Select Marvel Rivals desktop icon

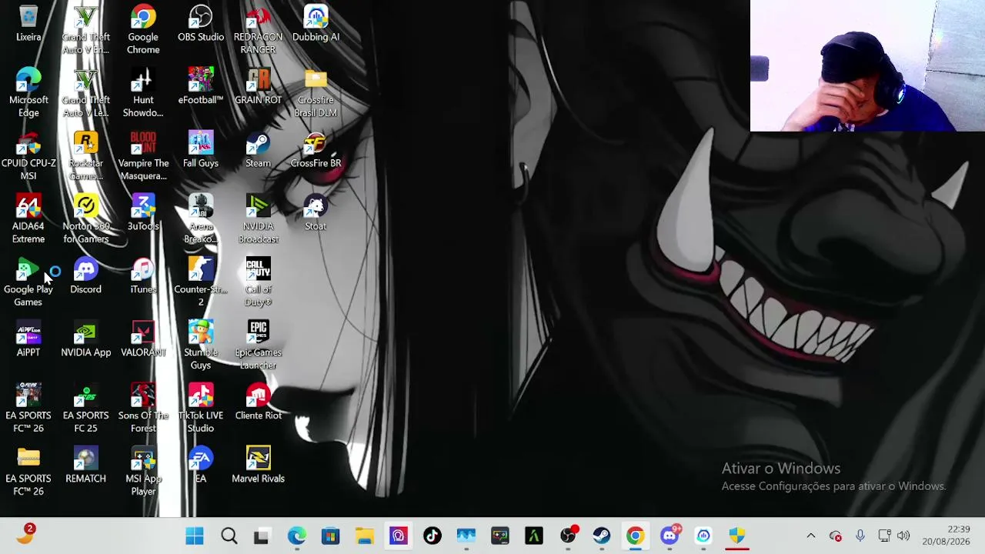[x=258, y=466]
